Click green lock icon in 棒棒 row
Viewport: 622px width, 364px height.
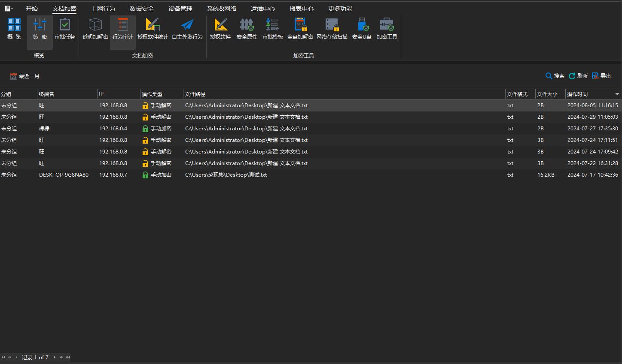145,129
